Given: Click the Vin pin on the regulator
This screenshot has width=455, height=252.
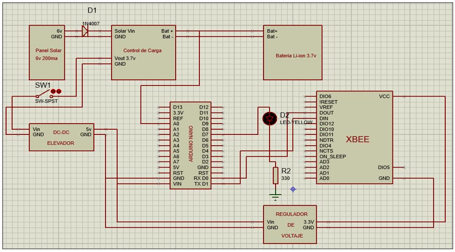Looking at the screenshot, I should tap(270, 222).
